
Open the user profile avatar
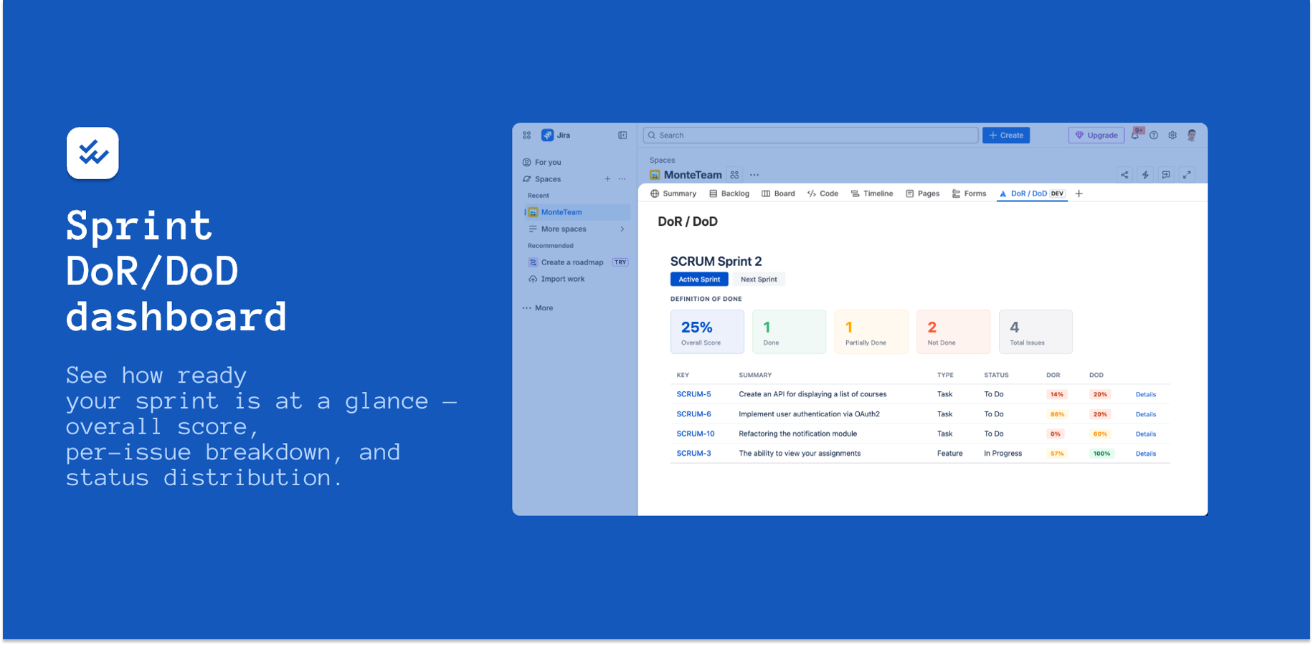click(x=1191, y=135)
